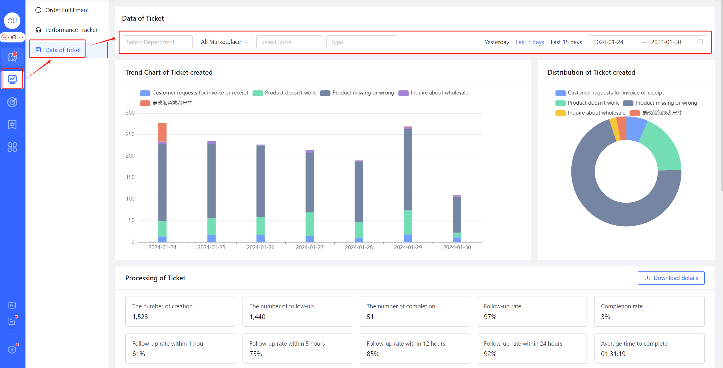Toggle trend legend Inquire about wholesale
Viewport: 723px width, 368px height.
coord(434,93)
